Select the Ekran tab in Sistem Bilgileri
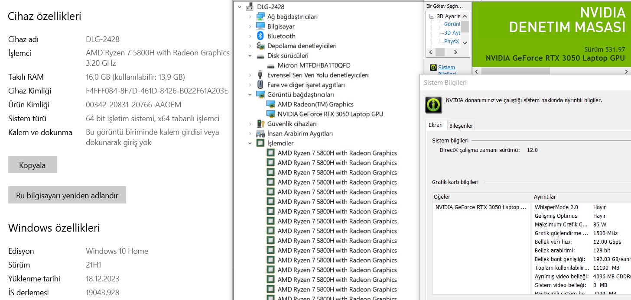This screenshot has height=300, width=631. click(x=436, y=125)
